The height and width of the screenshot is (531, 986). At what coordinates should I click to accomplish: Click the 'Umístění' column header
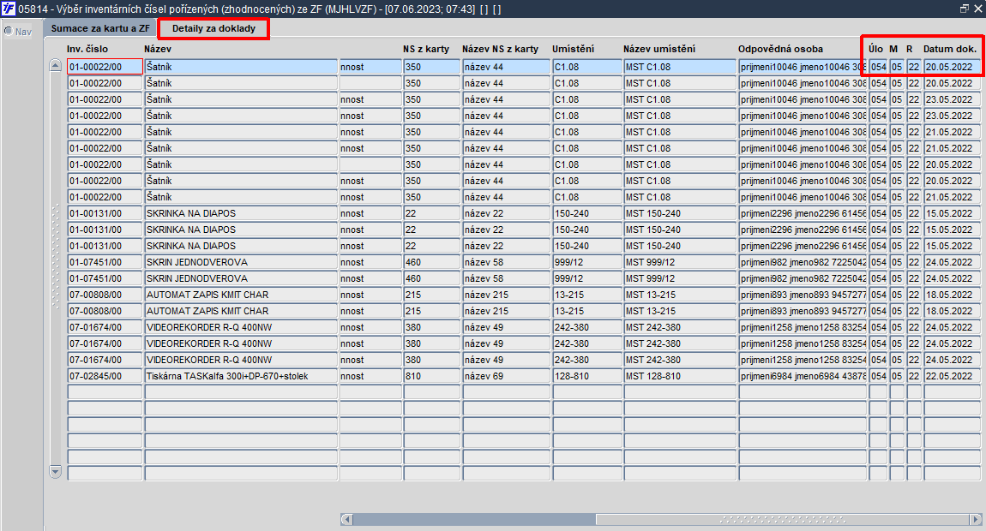[x=574, y=49]
